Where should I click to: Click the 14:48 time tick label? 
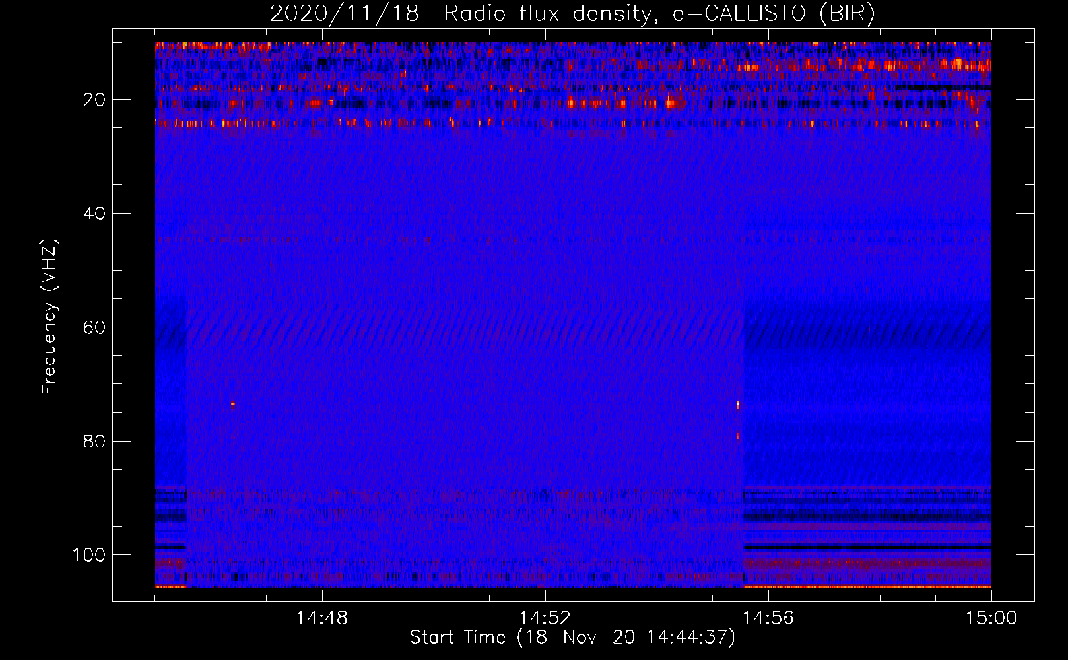pyautogui.click(x=322, y=618)
